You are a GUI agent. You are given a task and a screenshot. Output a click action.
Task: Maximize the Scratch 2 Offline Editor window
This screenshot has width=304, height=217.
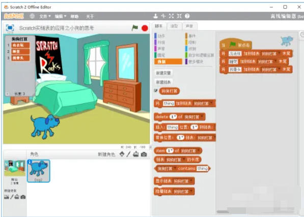pyautogui.click(x=285, y=7)
